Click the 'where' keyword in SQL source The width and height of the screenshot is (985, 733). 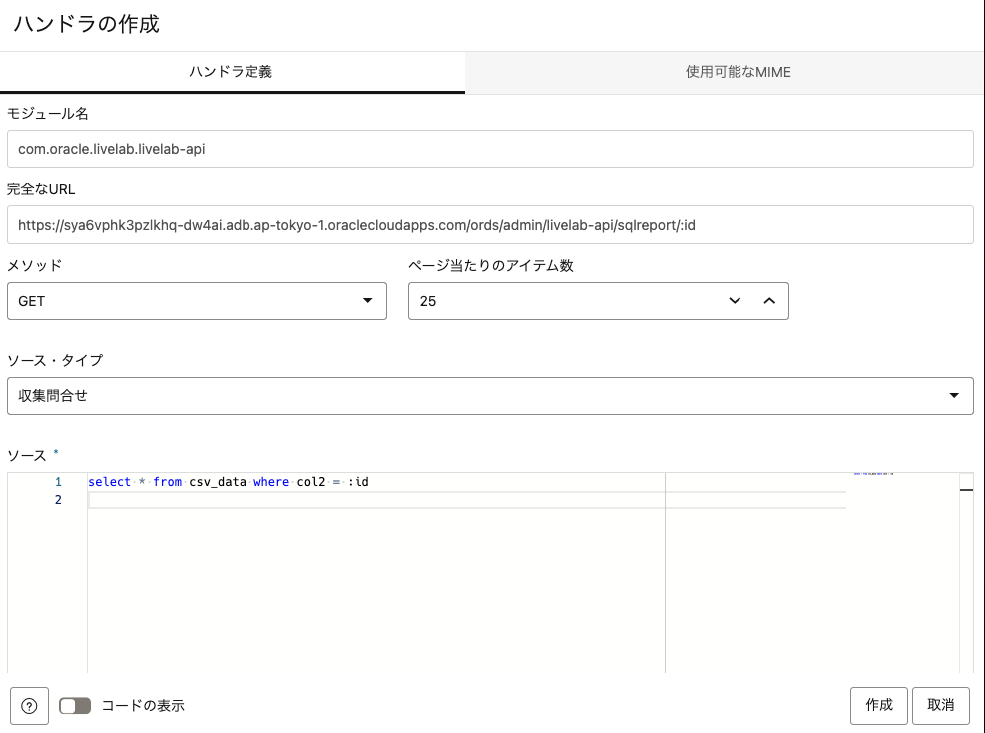(271, 482)
